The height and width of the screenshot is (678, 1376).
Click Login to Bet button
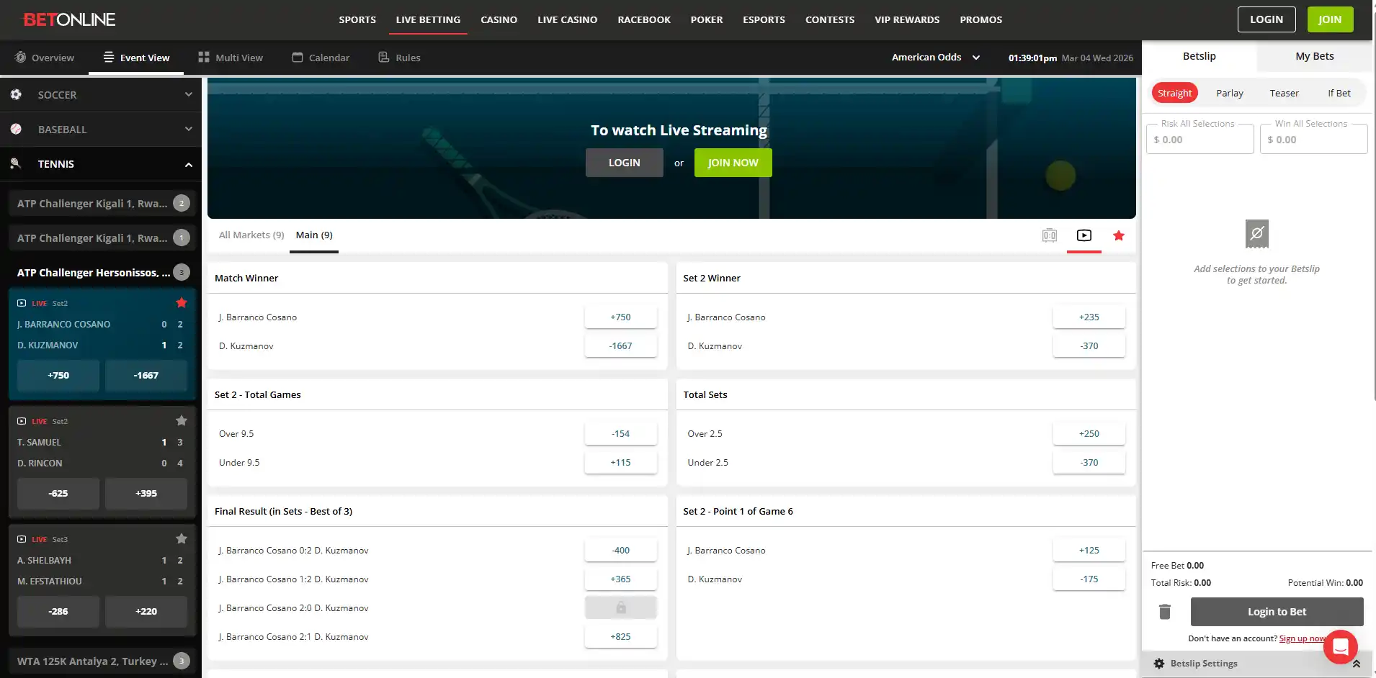tap(1277, 612)
